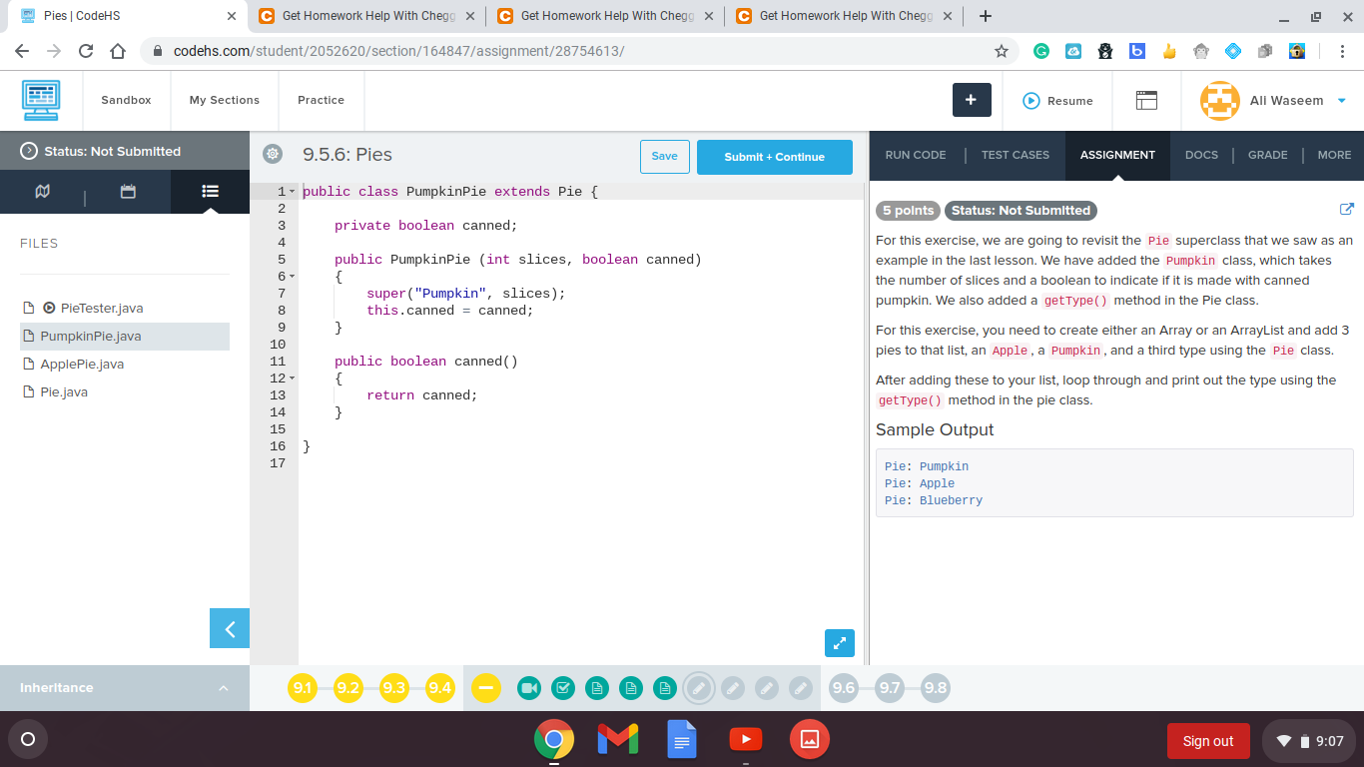Click the Grammarly extension icon
Screen dimensions: 1364x767
1040,51
